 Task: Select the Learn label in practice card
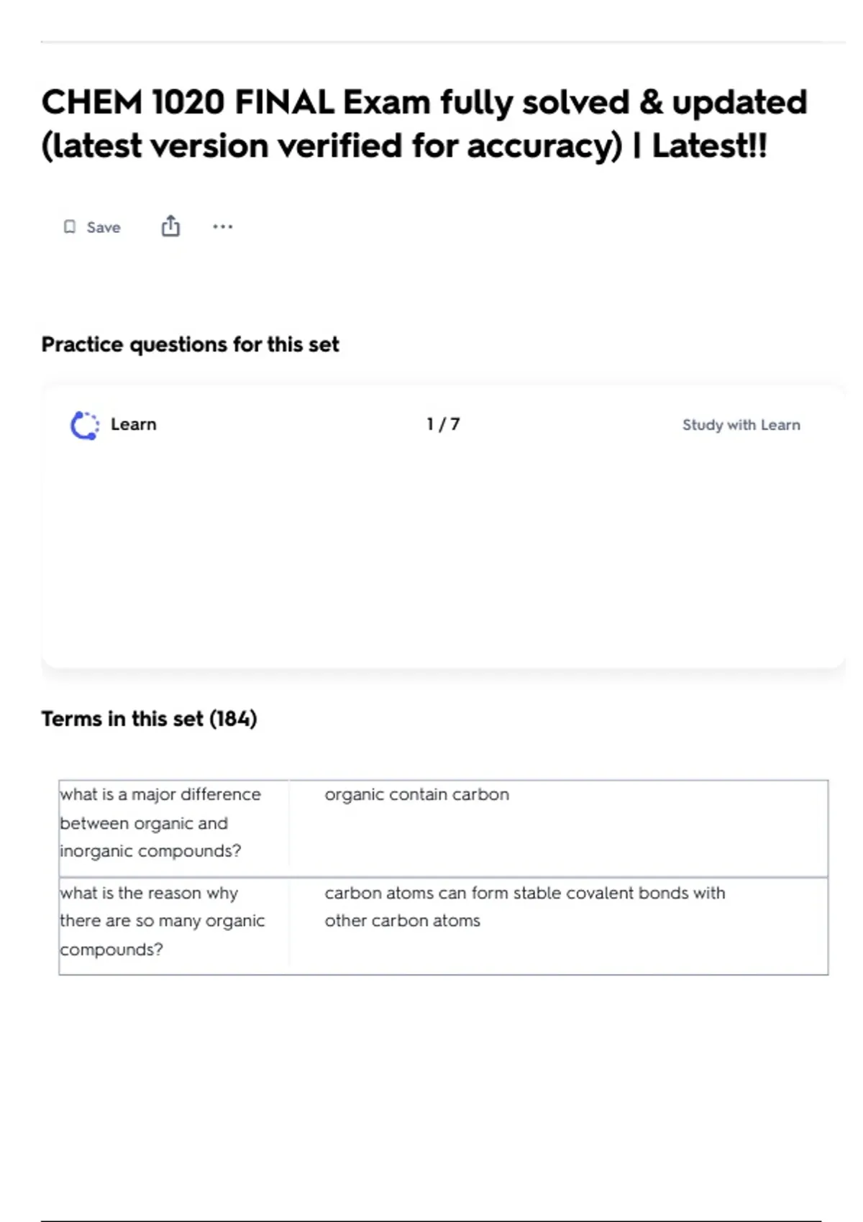coord(134,424)
